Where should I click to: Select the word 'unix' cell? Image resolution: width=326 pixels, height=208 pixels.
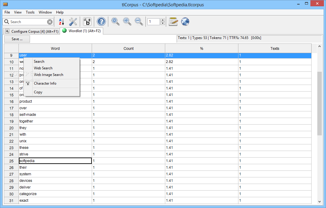click(55, 141)
